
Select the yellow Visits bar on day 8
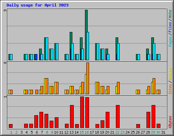tap(45, 86)
